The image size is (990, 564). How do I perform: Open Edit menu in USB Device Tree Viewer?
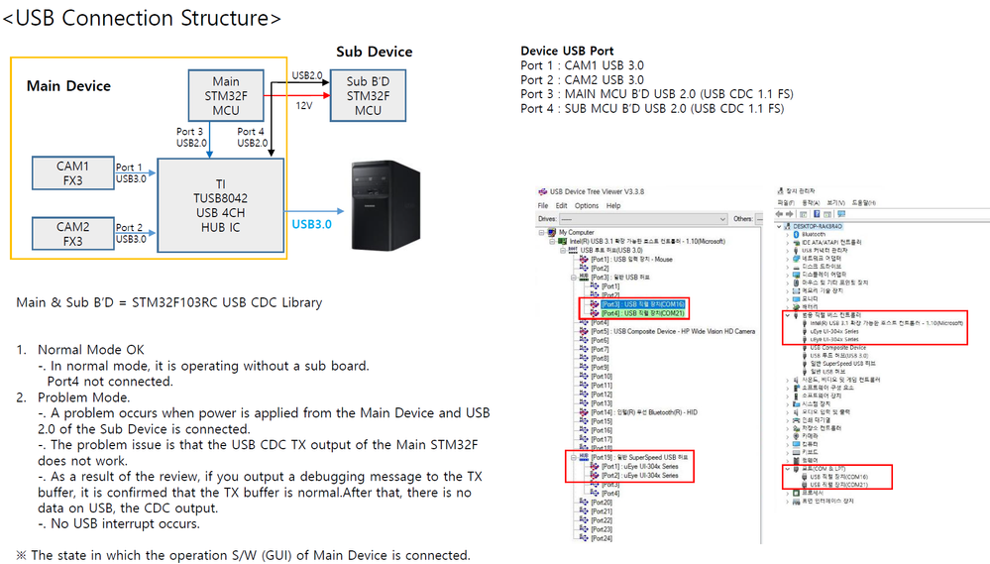[x=561, y=206]
